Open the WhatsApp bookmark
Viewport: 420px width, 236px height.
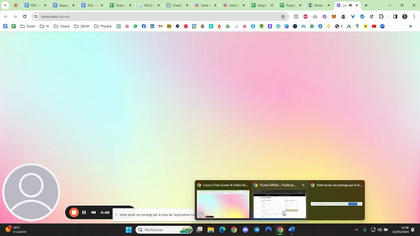click(x=136, y=26)
